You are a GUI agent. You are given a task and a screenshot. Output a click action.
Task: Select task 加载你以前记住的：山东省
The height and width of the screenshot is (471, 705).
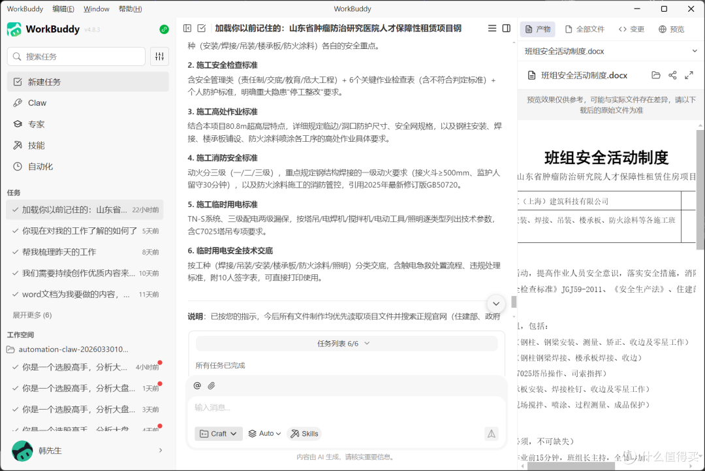tap(85, 210)
